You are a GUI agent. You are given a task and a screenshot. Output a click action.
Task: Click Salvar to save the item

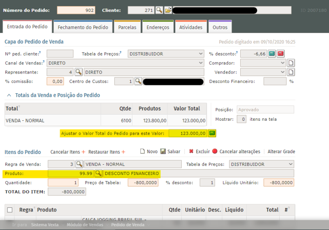[170, 152]
